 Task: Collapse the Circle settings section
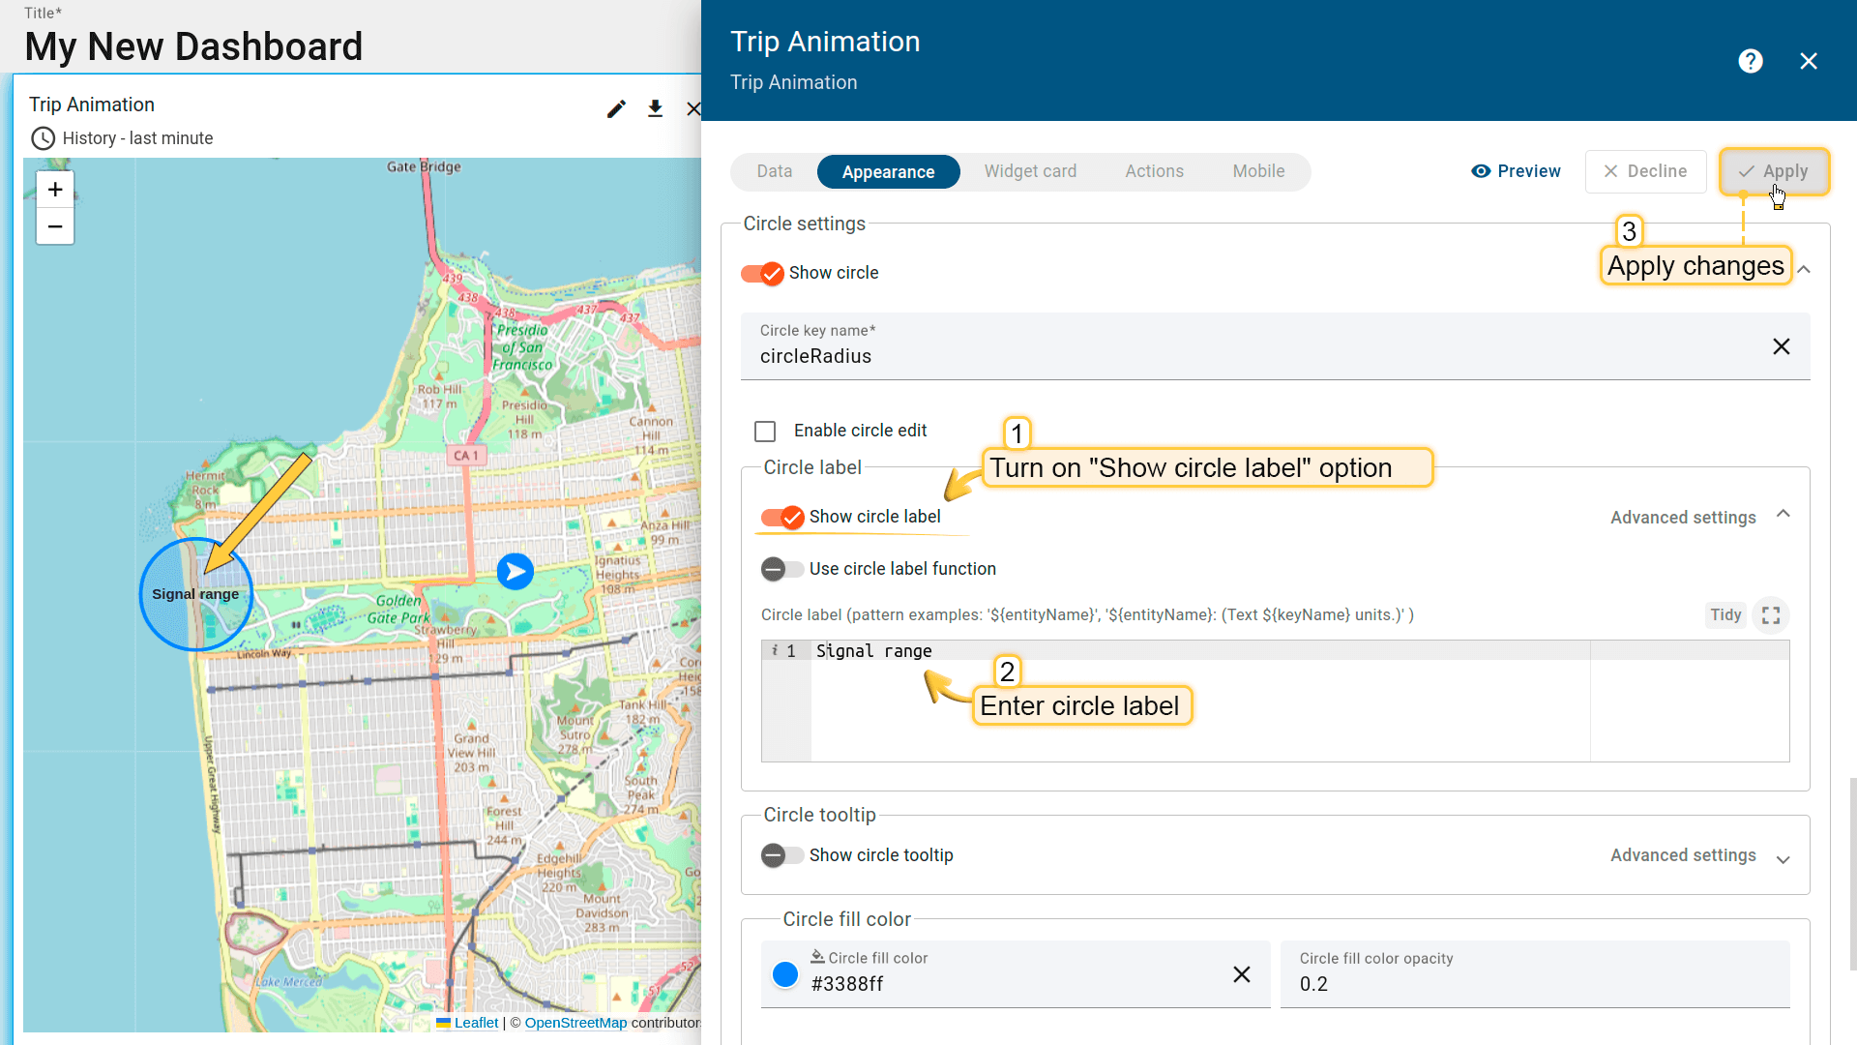click(x=1804, y=270)
